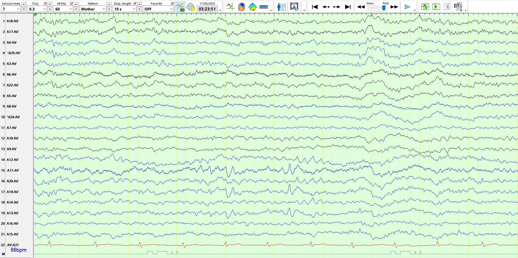Viewport: 518px width, 258px height.
Task: Open the video playback window
Action: click(x=295, y=7)
